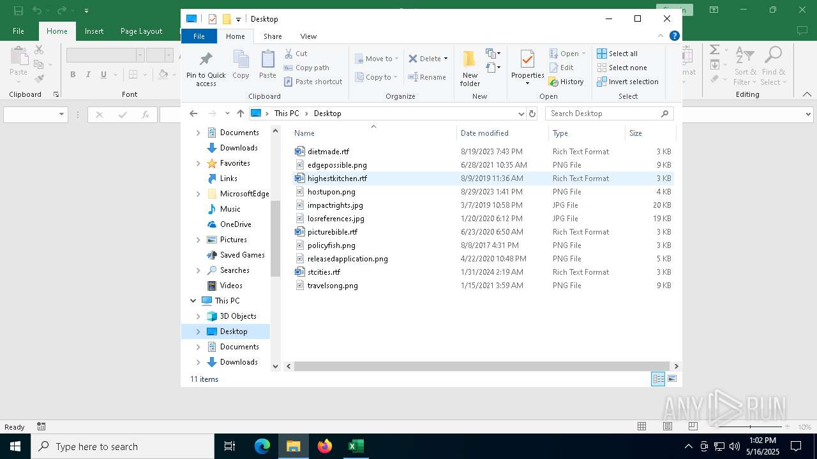
Task: Open Videos in navigation pane
Action: pyautogui.click(x=231, y=286)
